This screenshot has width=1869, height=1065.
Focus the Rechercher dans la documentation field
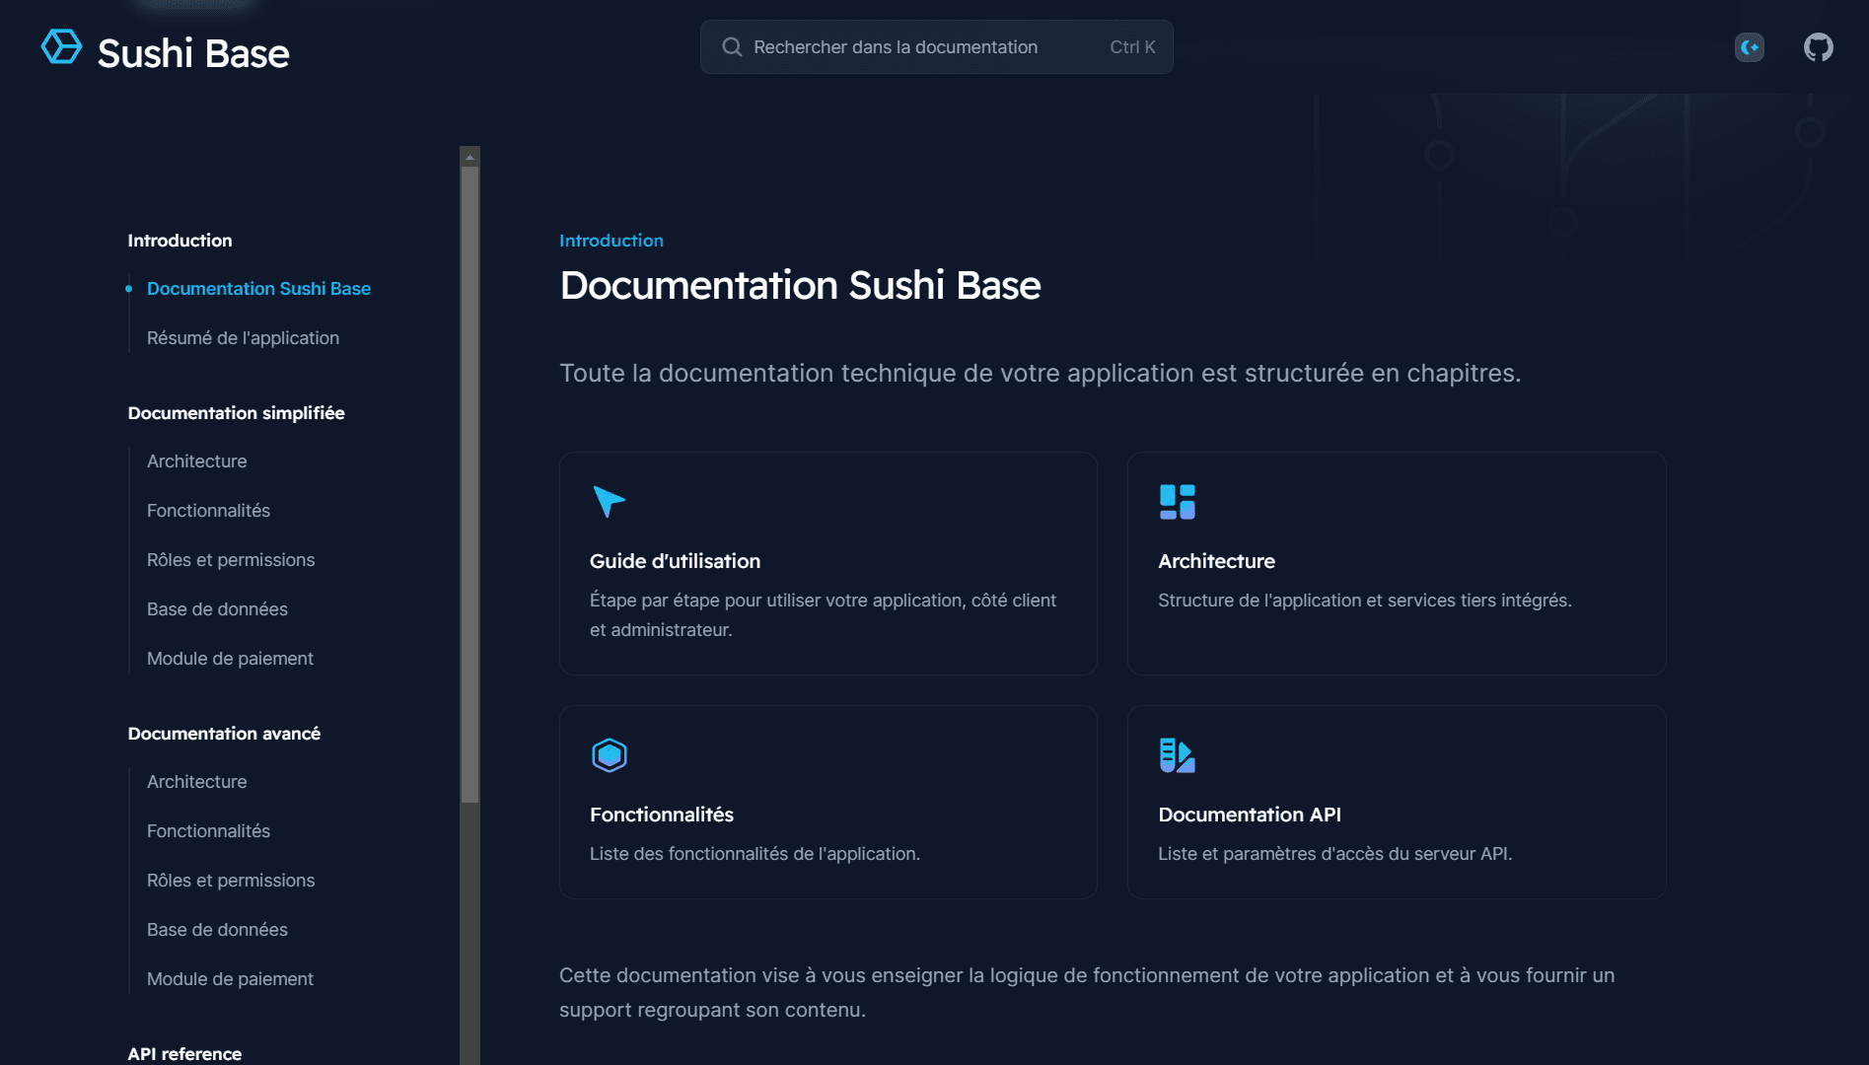[917, 47]
